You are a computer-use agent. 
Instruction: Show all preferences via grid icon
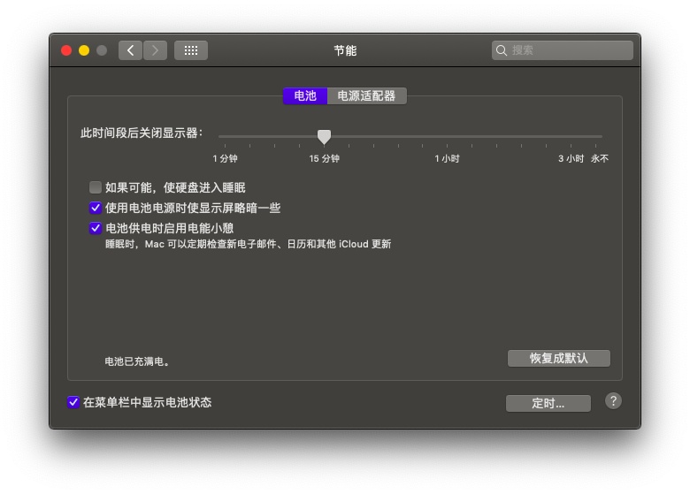191,50
